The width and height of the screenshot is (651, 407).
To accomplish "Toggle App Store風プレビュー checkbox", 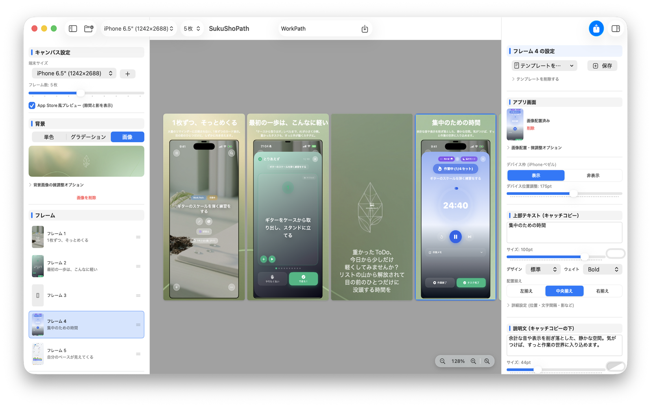I will (x=32, y=105).
